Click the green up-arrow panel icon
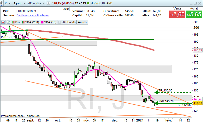Image resolution: width=203 pixels, height=122 pixels. (x=8, y=22)
